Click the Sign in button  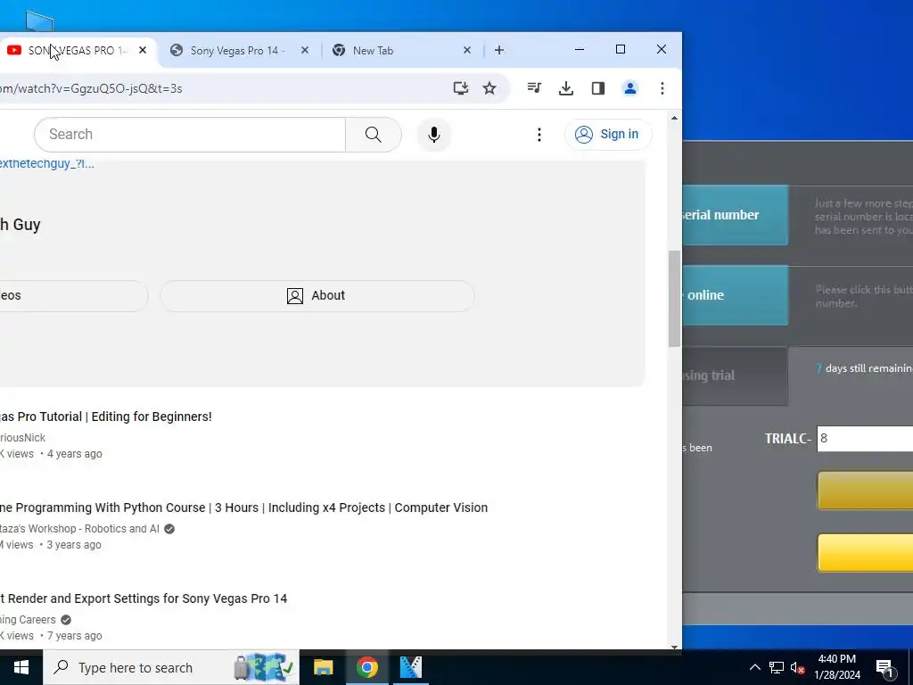(x=608, y=135)
